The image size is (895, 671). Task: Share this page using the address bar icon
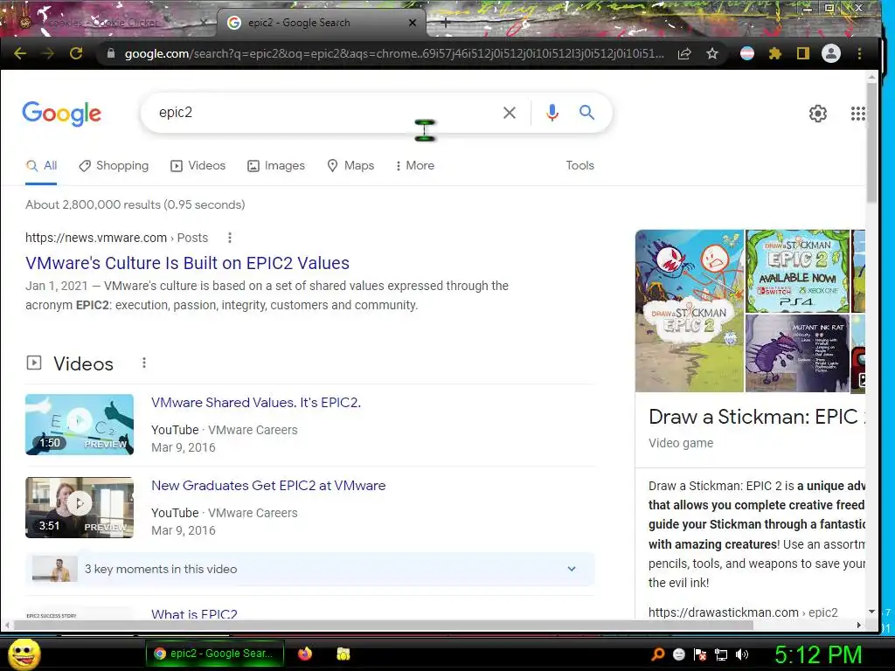pos(684,53)
